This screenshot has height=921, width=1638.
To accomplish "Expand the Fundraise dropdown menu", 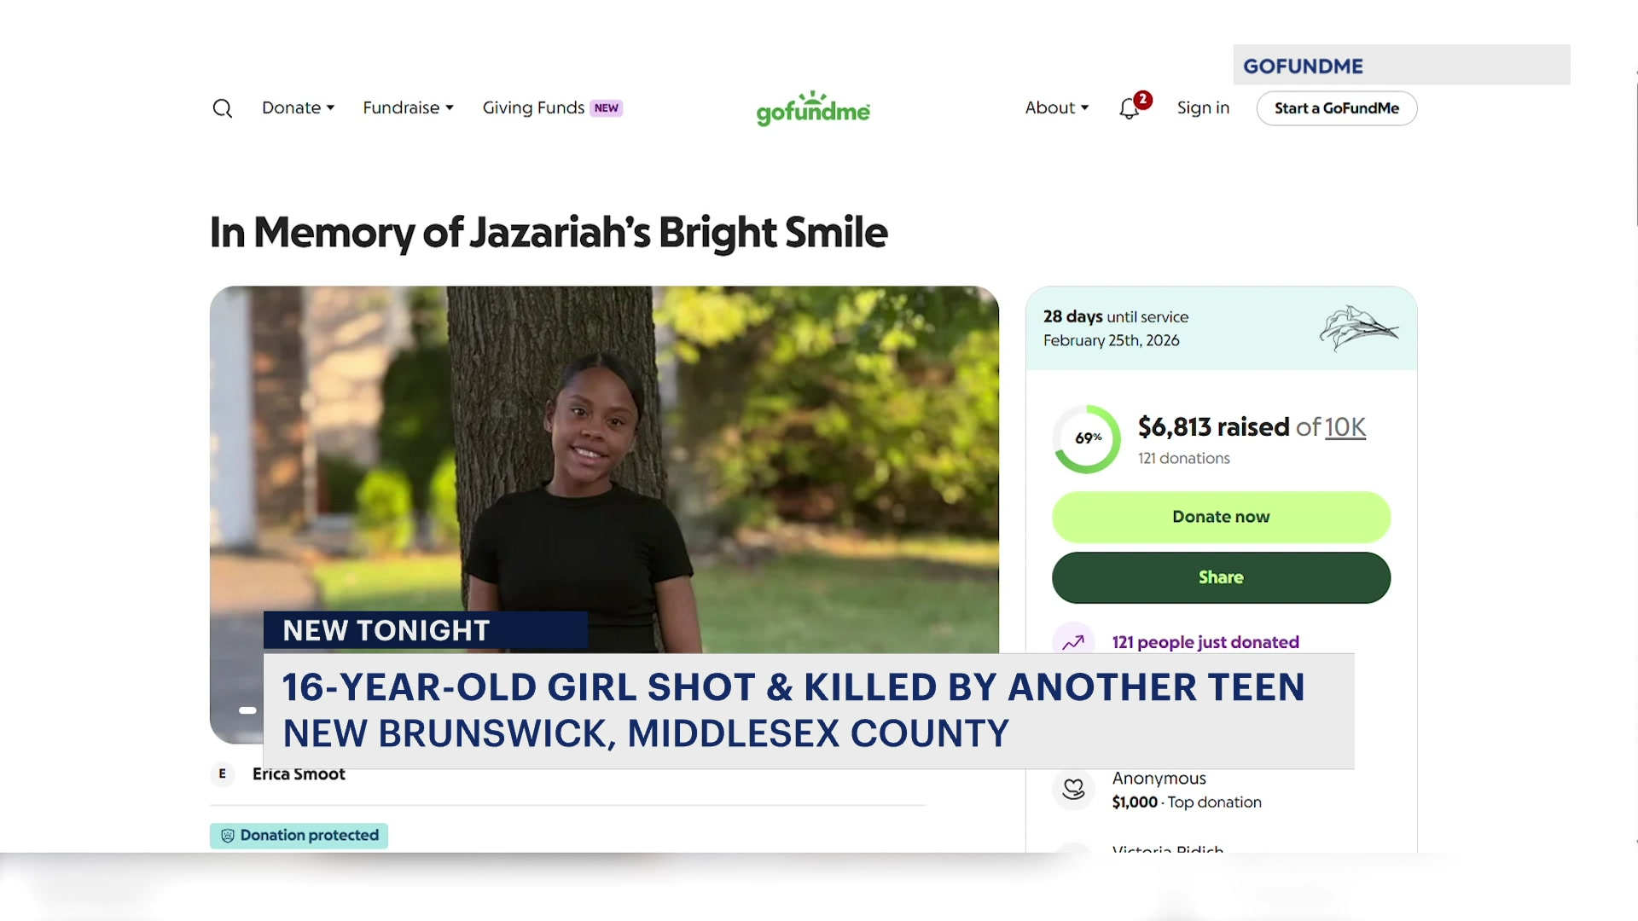I will coord(408,108).
